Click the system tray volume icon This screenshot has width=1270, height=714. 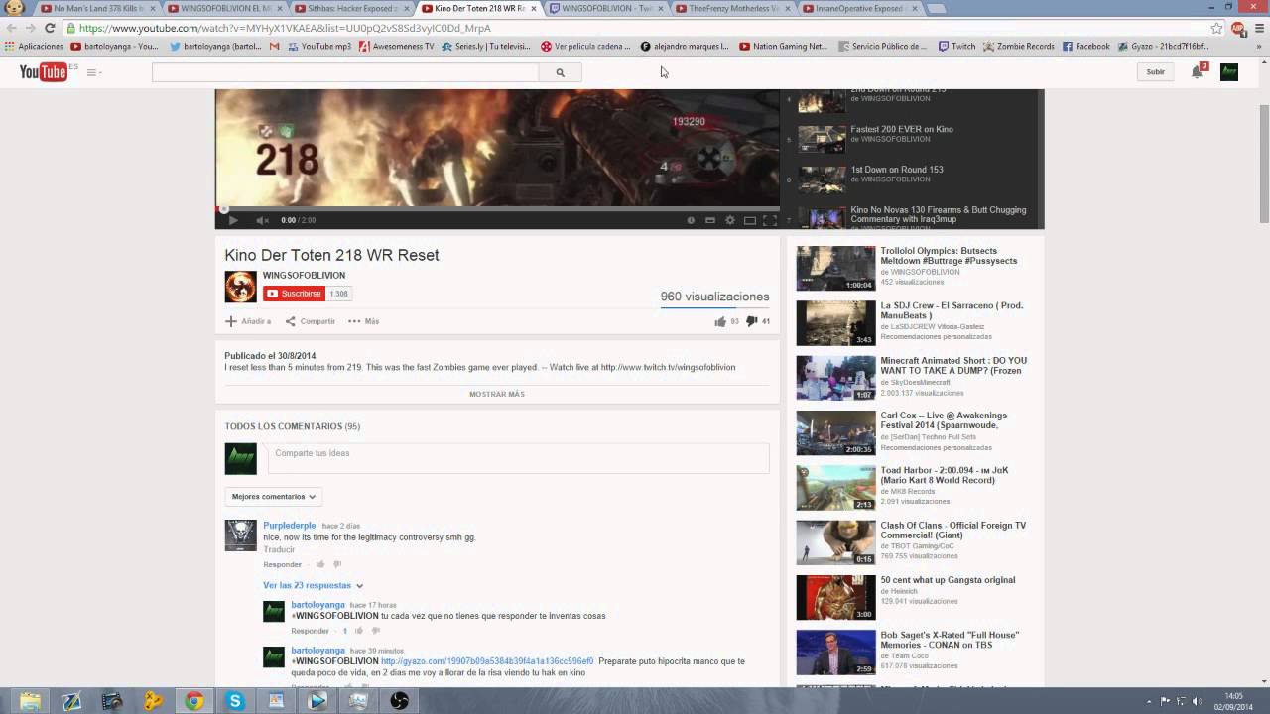click(x=1198, y=701)
